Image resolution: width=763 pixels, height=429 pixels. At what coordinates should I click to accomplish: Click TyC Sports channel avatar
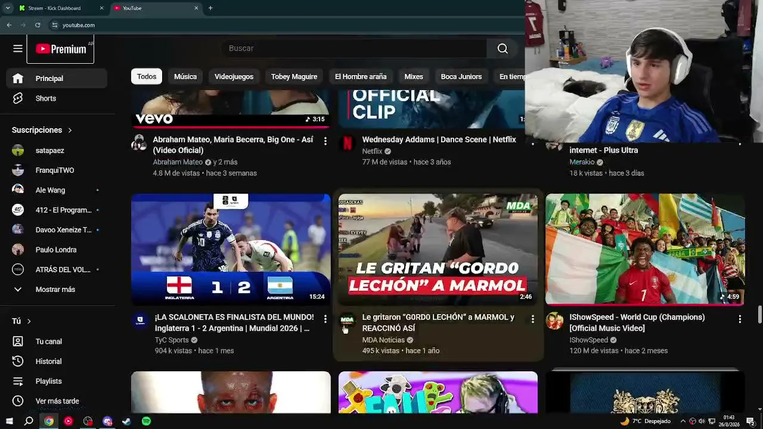140,321
